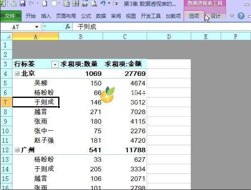Open the Name Box dropdown arrow
The width and height of the screenshot is (251, 190).
37,27
